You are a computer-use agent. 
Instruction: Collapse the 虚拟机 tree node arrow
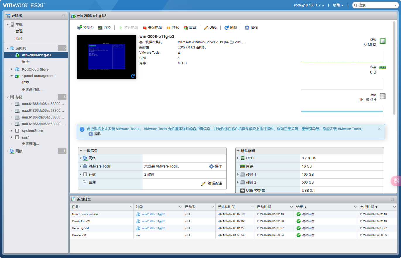tap(8, 48)
